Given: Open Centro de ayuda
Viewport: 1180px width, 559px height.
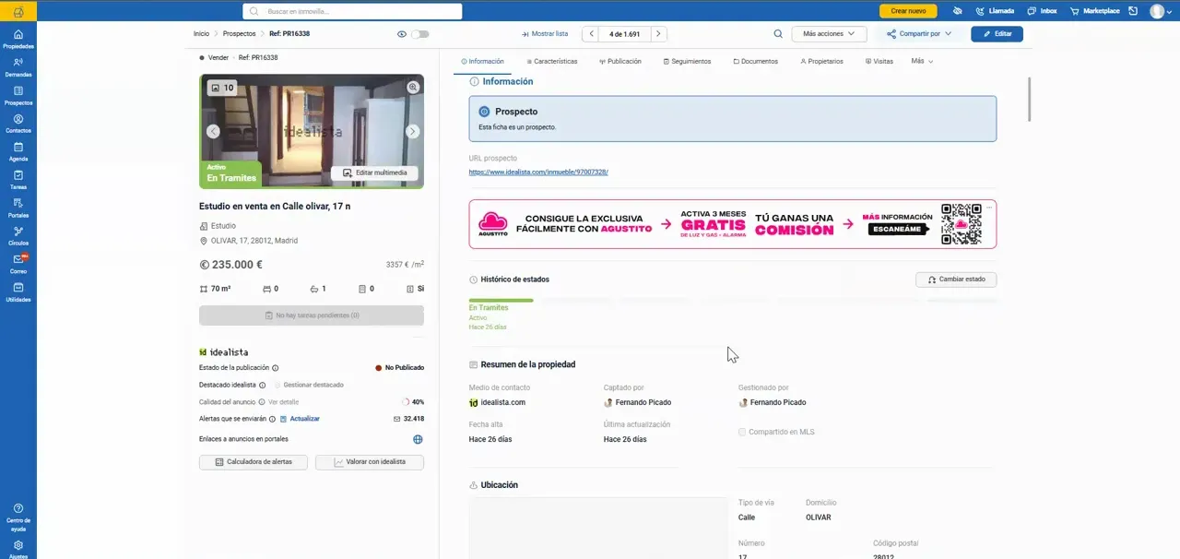Looking at the screenshot, I should pyautogui.click(x=18, y=517).
